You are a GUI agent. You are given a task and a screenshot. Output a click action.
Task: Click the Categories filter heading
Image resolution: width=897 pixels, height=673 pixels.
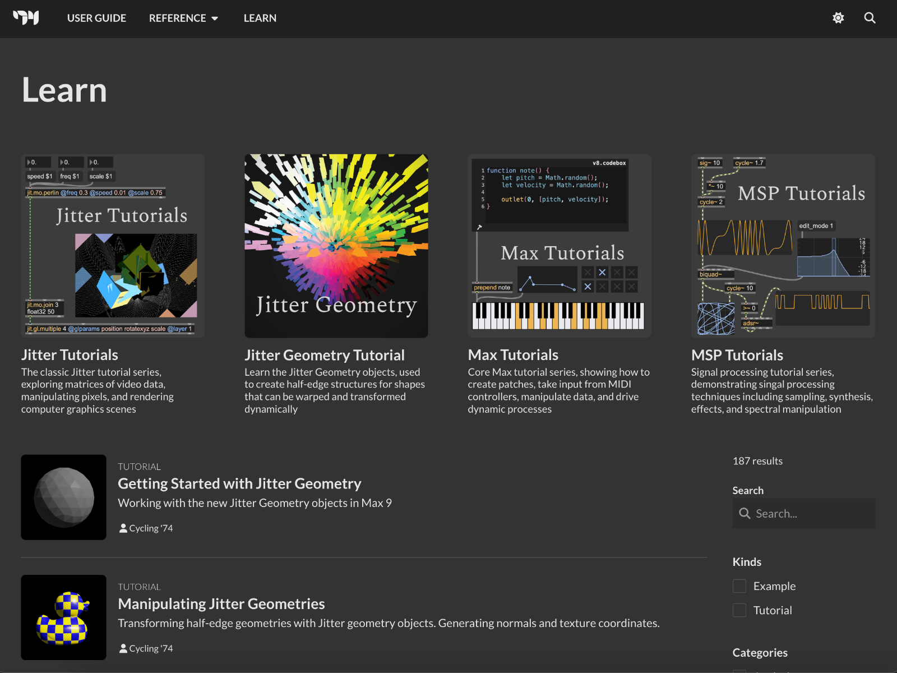coord(760,653)
